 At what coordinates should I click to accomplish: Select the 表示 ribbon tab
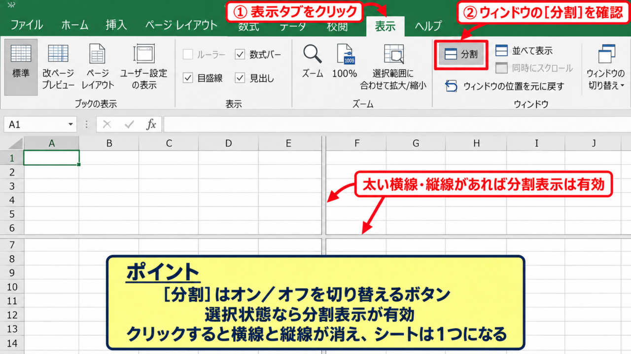385,27
